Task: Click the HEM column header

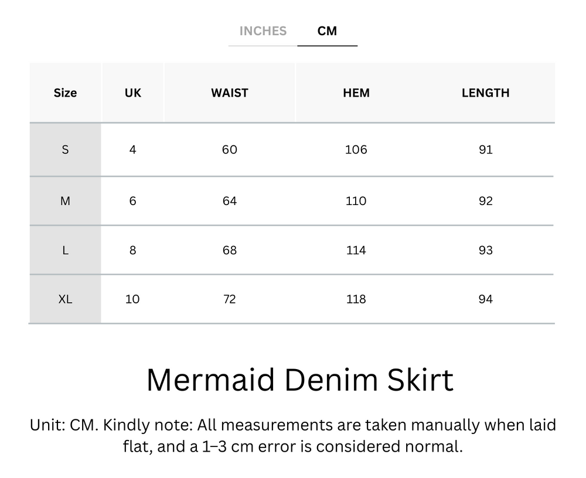Action: coord(356,93)
